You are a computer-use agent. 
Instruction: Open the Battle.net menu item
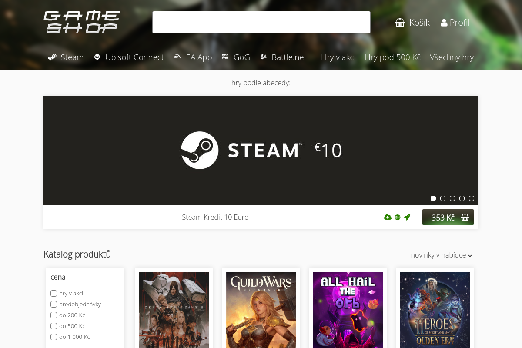coord(283,57)
